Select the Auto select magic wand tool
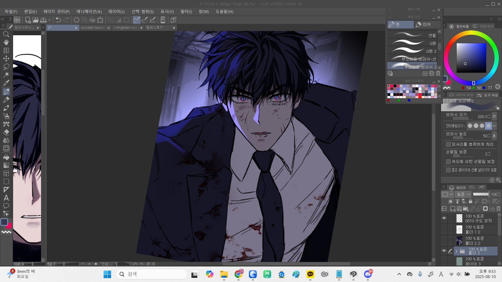Viewport: 502px width, 282px height. 6,75
